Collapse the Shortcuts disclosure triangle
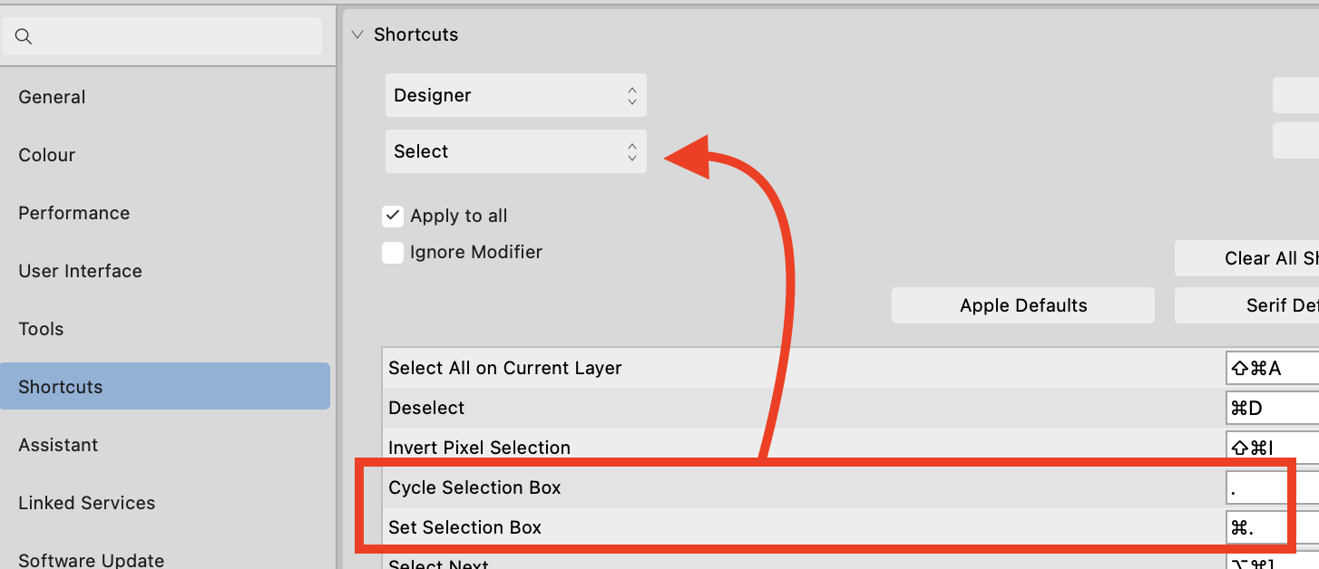 357,34
